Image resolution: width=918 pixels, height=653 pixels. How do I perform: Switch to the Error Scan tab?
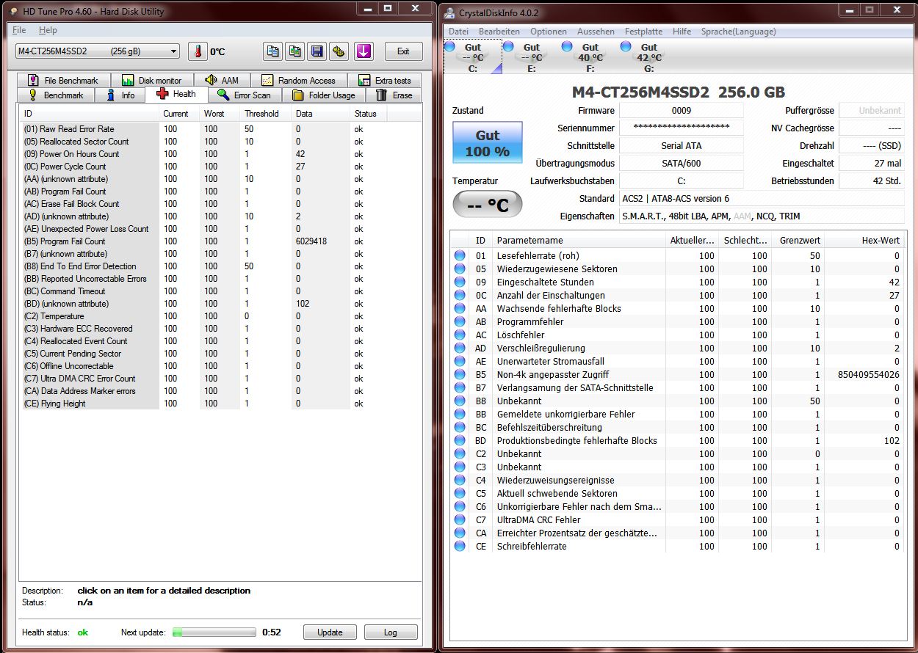click(x=244, y=95)
